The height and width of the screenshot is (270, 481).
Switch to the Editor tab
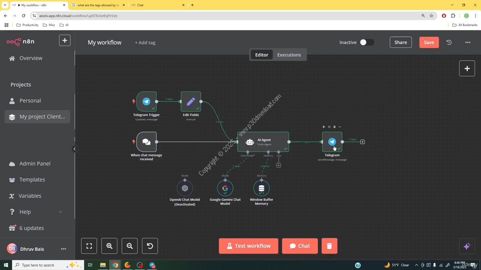pos(262,55)
